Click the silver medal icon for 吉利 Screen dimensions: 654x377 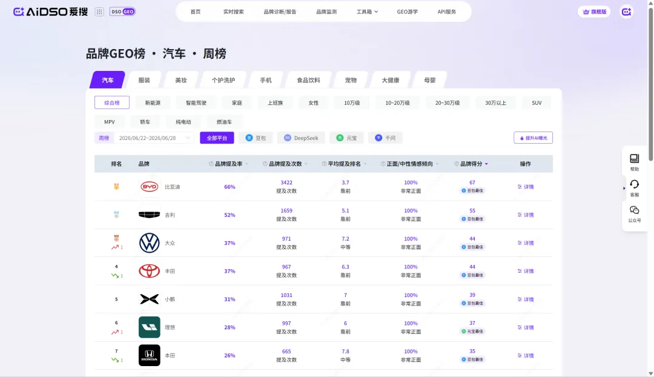116,215
